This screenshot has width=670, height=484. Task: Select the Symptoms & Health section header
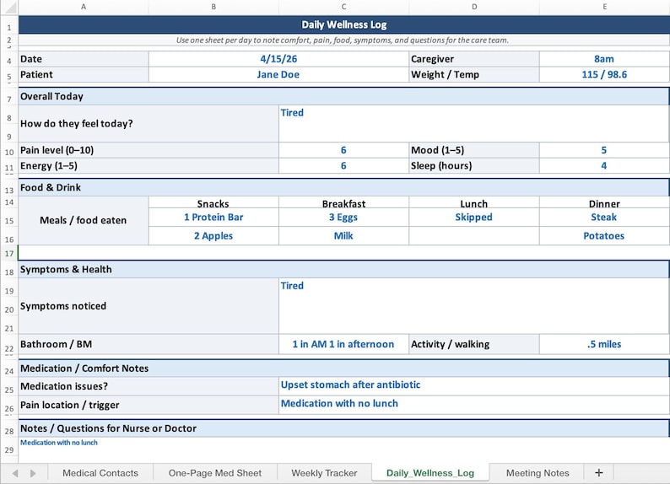click(x=344, y=269)
